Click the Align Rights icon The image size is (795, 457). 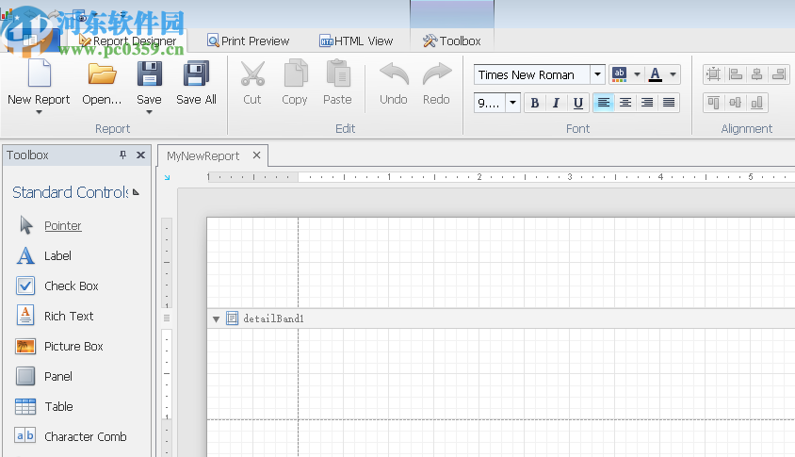[779, 74]
